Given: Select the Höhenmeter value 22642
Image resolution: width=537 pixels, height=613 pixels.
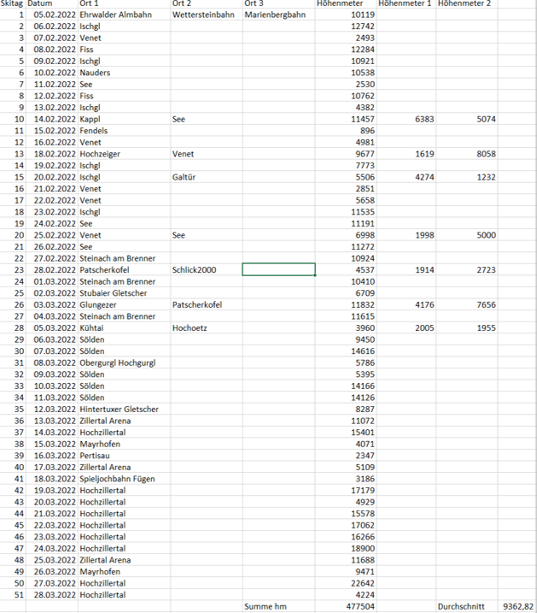Looking at the screenshot, I should coord(360,583).
